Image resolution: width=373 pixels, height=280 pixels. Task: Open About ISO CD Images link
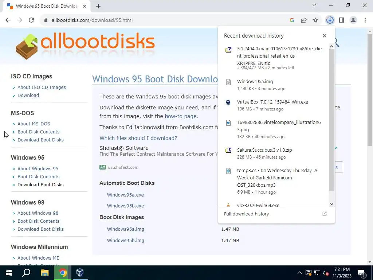42,87
